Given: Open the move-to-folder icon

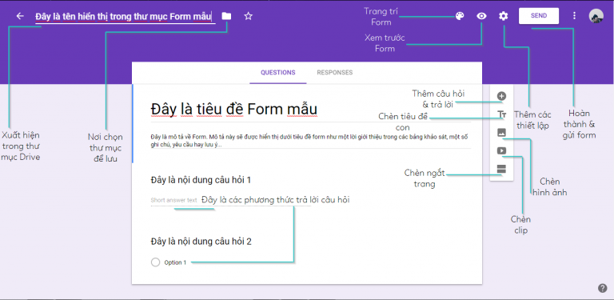Looking at the screenshot, I should (x=226, y=16).
